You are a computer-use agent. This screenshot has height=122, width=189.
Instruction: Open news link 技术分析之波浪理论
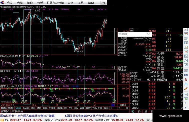click(105, 116)
